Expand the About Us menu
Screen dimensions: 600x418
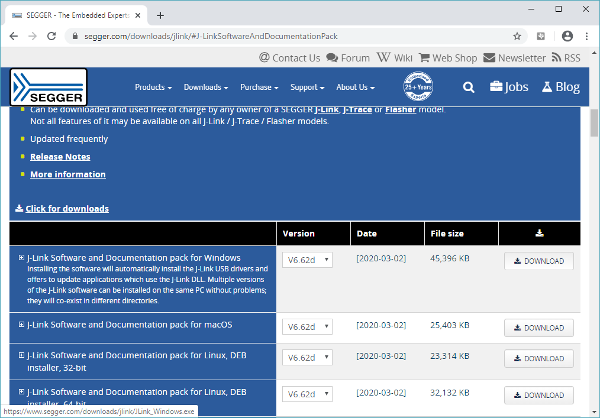point(356,87)
